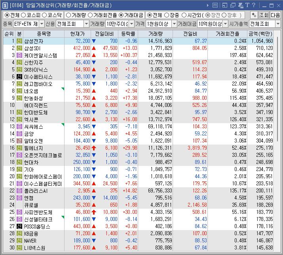Click the upper-limit arrow for 필에너지
The height and width of the screenshot is (255, 283).
[94, 148]
